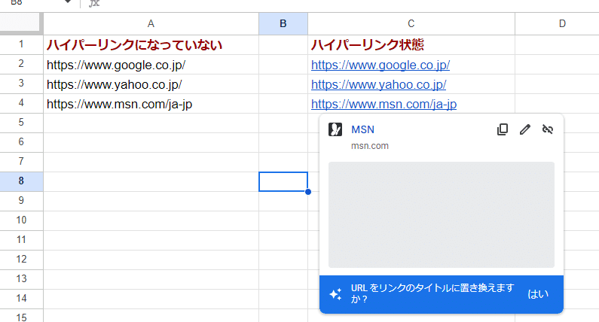
Task: Open msn.com/ja-jp hyperlink in column C
Action: [384, 104]
